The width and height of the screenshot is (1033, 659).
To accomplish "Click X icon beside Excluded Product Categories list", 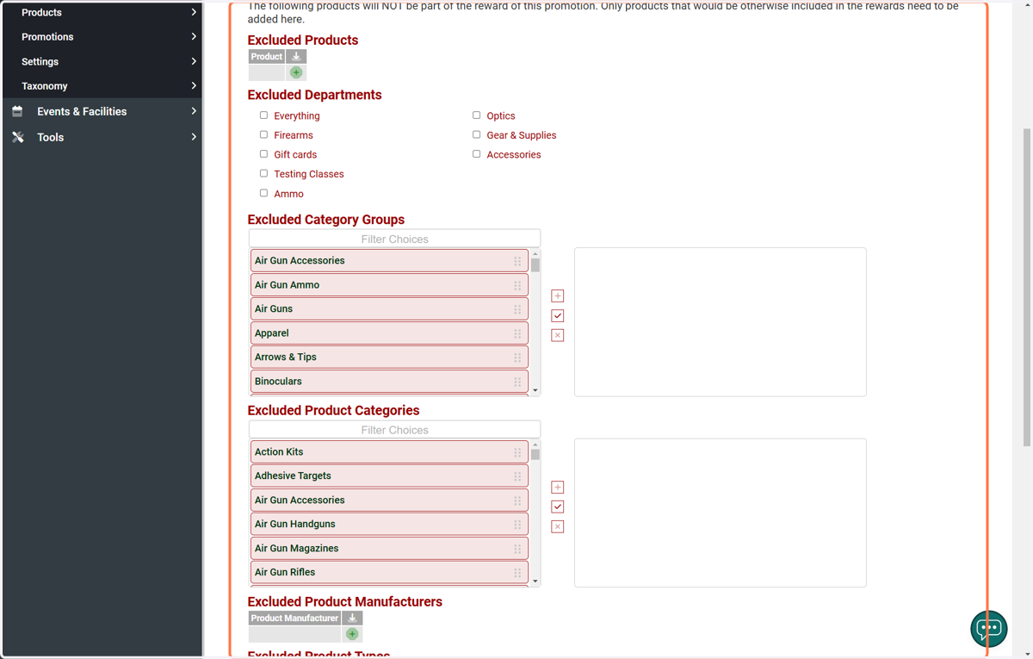I will coord(558,526).
